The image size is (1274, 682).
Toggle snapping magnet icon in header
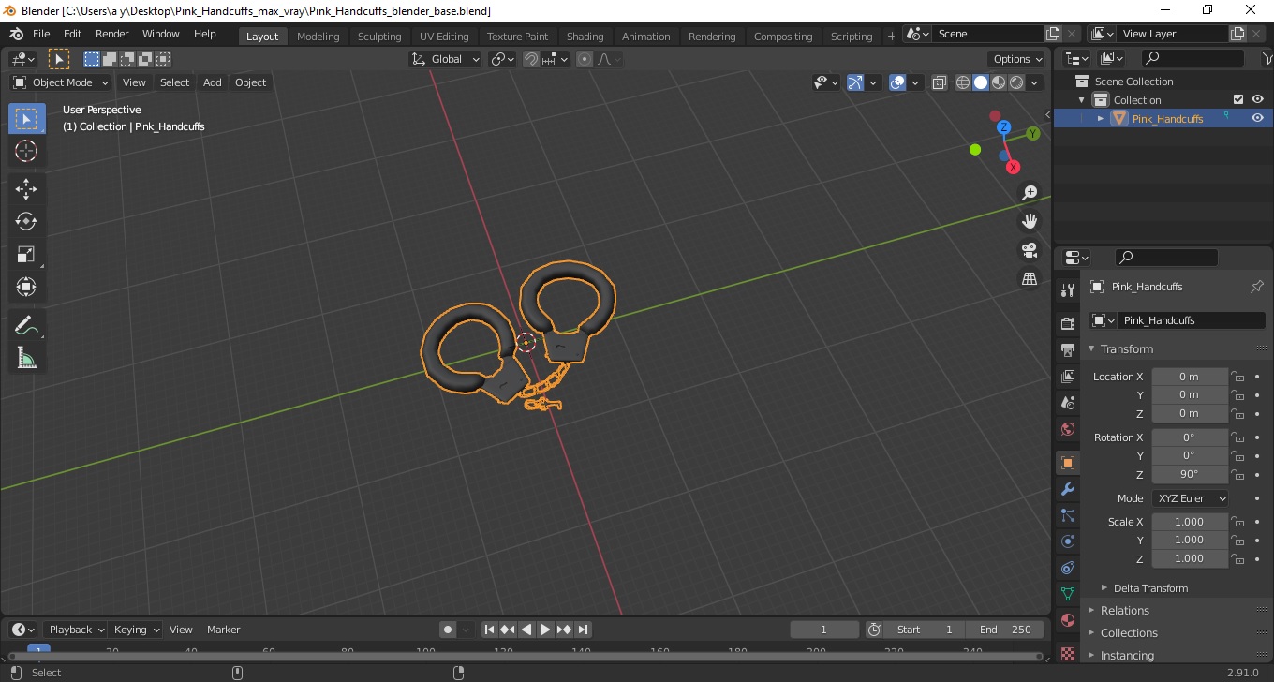[x=531, y=58]
